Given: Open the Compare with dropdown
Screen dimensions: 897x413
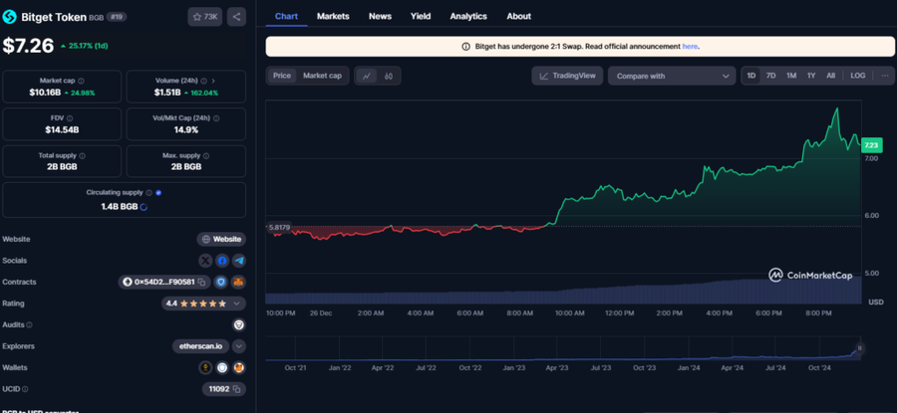Looking at the screenshot, I should (x=672, y=76).
